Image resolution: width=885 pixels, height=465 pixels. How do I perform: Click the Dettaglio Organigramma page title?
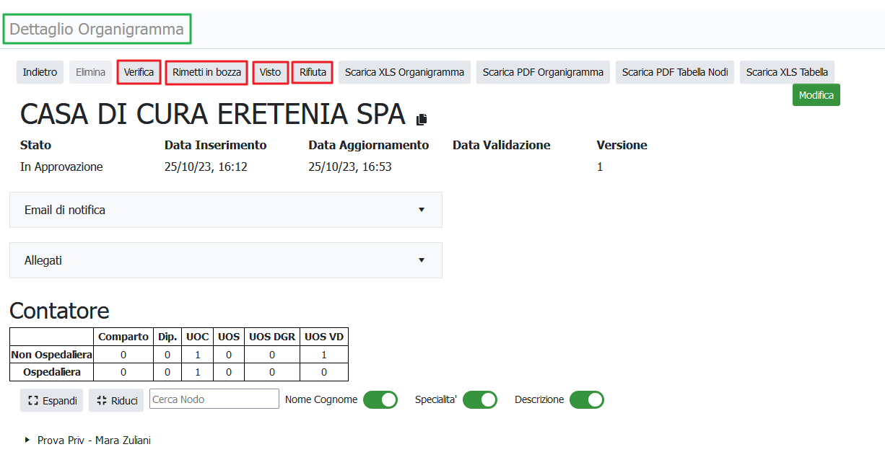[x=97, y=29]
